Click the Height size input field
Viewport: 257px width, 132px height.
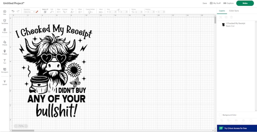tap(123, 12)
